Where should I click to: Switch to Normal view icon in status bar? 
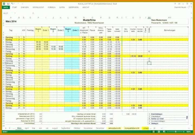pyautogui.click(x=154, y=132)
